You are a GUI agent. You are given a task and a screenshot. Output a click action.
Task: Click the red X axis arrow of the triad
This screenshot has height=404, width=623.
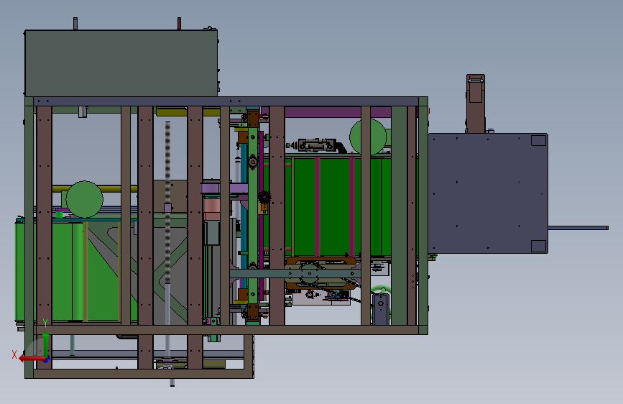[x=32, y=358]
